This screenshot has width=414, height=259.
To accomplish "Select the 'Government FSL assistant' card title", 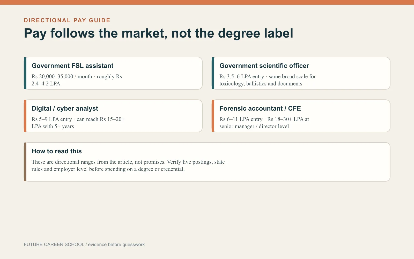I will 72,66.
